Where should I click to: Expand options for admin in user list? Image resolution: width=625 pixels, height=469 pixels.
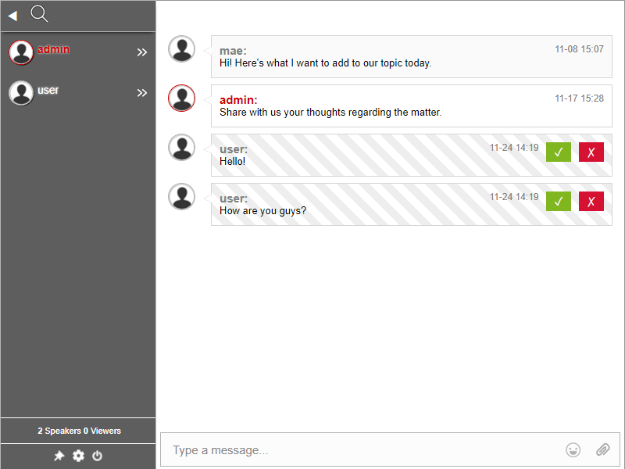(x=142, y=52)
